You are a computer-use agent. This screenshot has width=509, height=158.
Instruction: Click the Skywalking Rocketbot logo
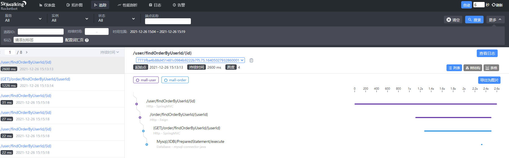13,5
